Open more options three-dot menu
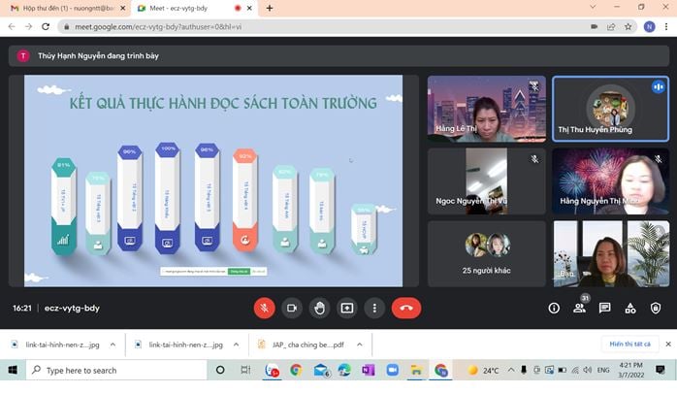 (374, 308)
